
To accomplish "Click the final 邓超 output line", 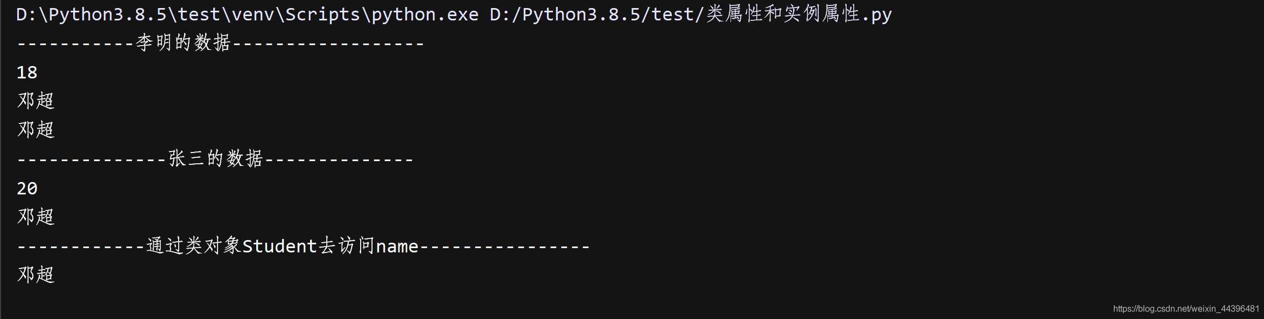I will (x=36, y=275).
